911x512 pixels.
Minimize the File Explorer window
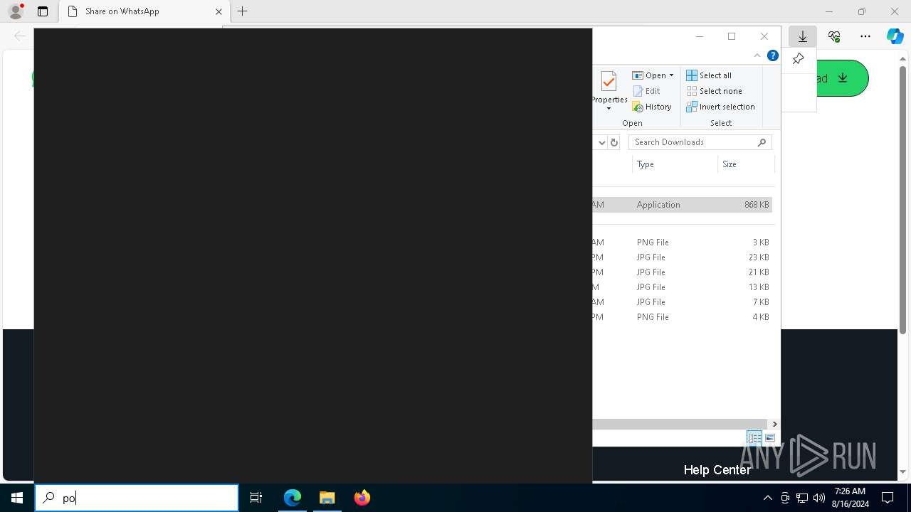(699, 36)
